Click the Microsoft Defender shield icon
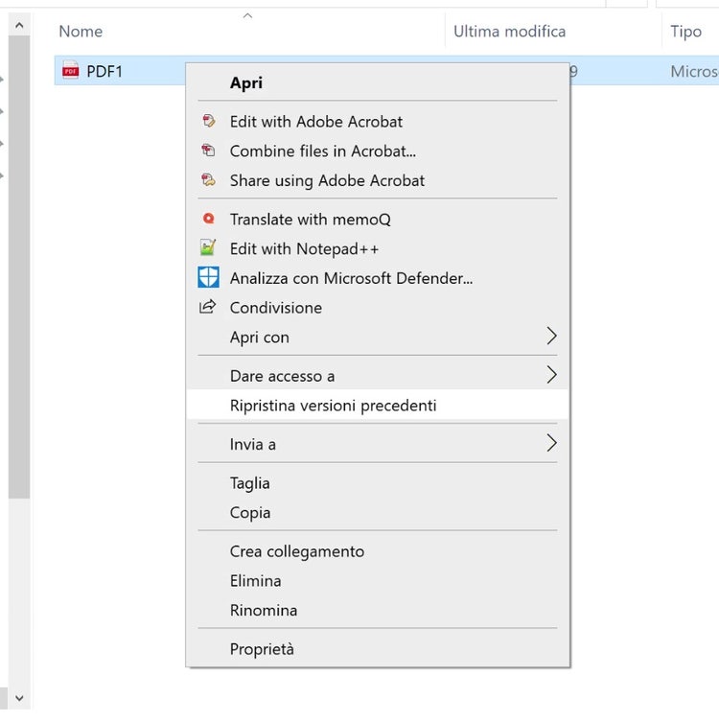This screenshot has width=719, height=722. [208, 278]
